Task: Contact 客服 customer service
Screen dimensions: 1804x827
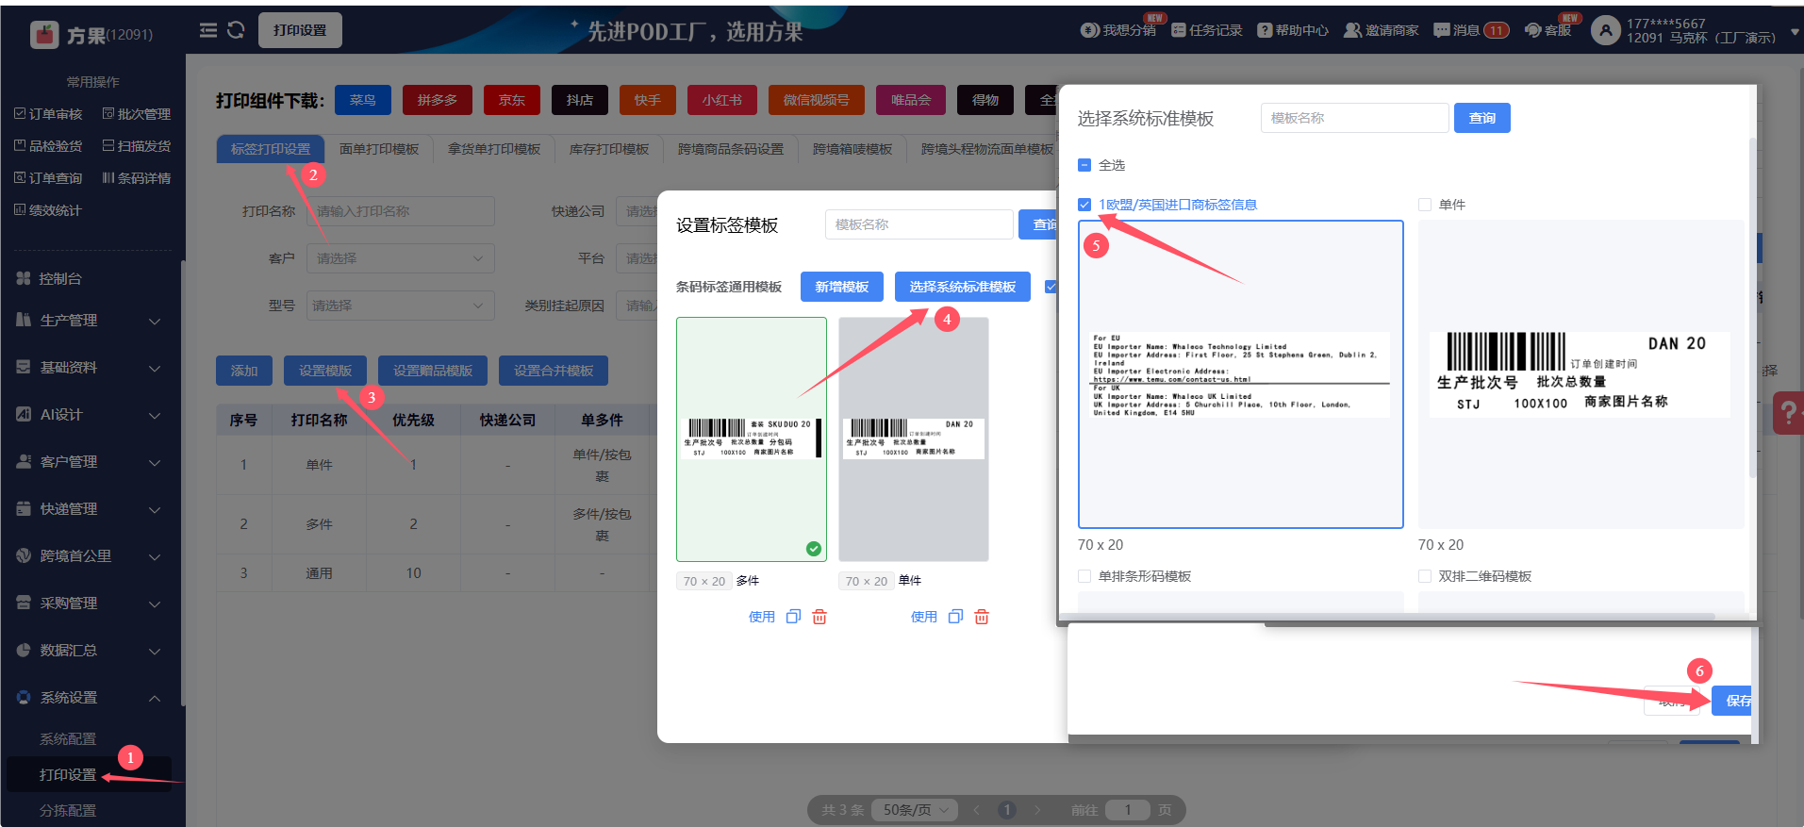Action: click(x=1547, y=30)
